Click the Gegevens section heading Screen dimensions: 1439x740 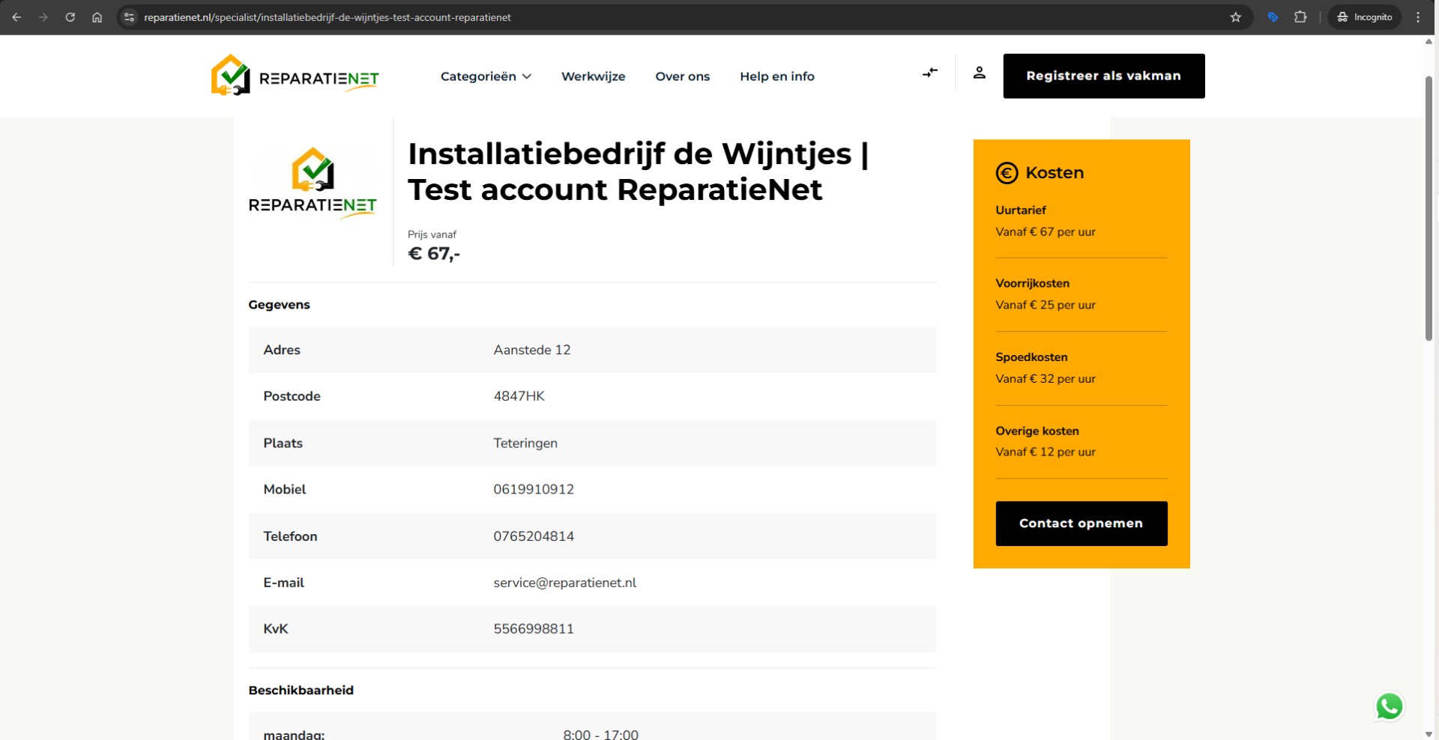pyautogui.click(x=279, y=305)
